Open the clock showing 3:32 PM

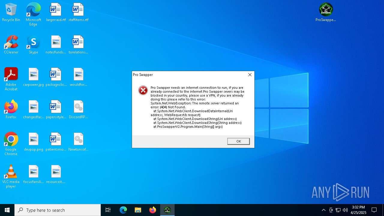[358, 210]
